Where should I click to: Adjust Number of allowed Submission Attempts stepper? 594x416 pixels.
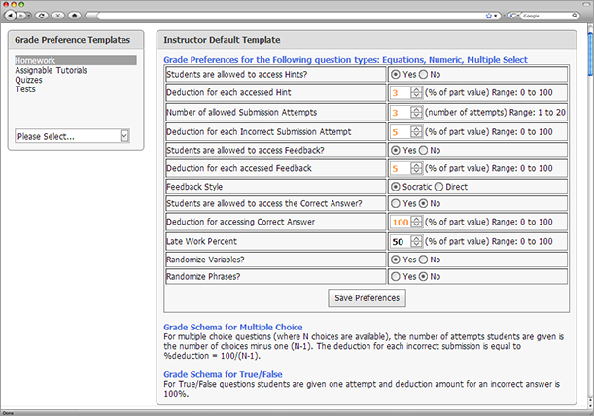(x=416, y=112)
